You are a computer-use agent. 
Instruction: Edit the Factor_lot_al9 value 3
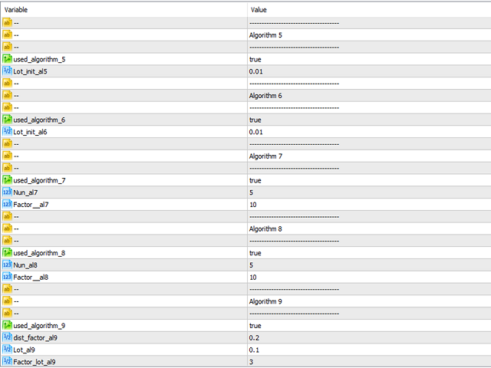point(370,362)
